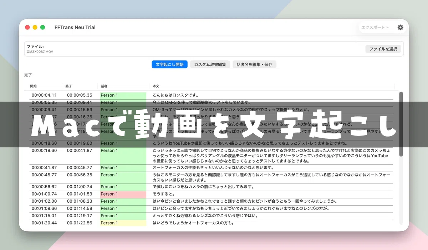Select end time 00:00:45.77 cell
The image size is (428, 250).
(x=80, y=167)
